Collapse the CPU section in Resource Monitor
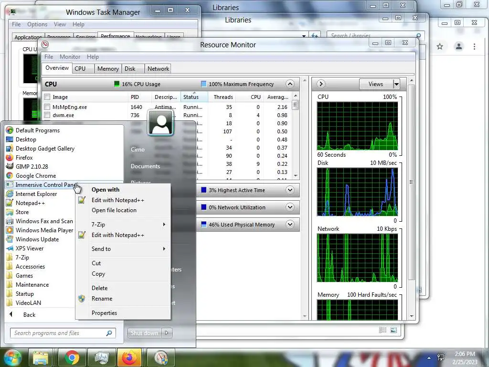 [290, 84]
